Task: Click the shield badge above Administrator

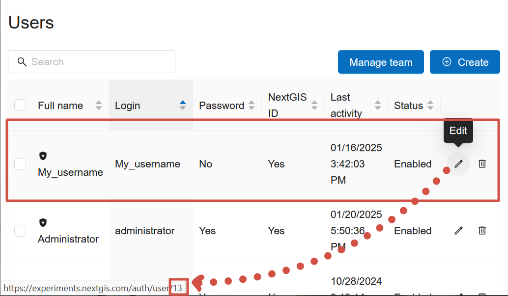Action: (x=43, y=222)
